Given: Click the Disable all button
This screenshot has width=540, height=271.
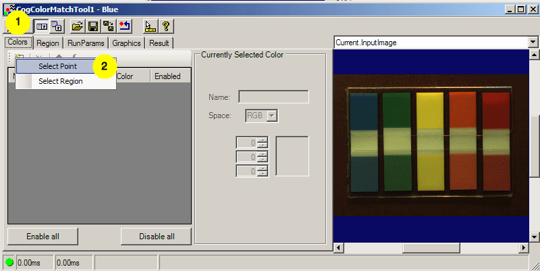Looking at the screenshot, I should pyautogui.click(x=157, y=236).
